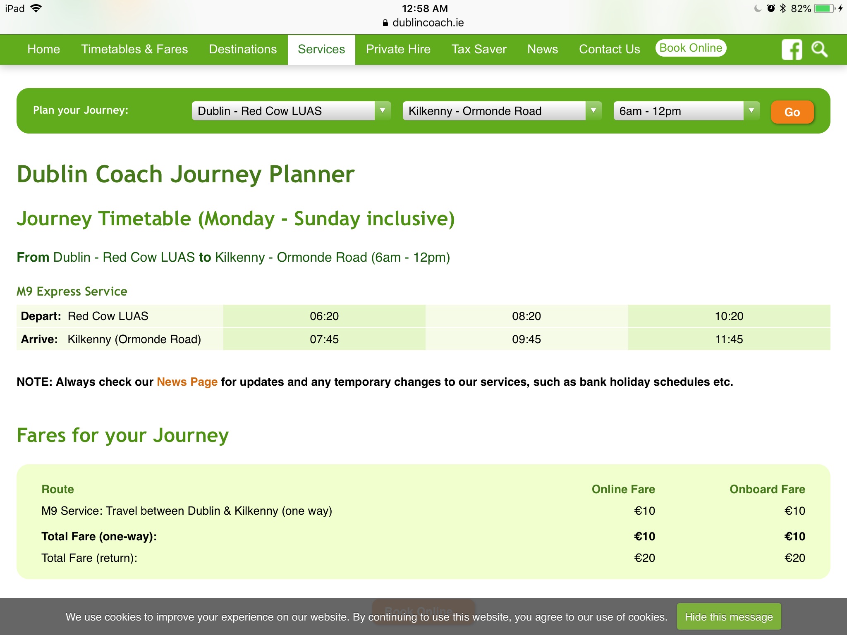Image resolution: width=847 pixels, height=635 pixels.
Task: Hide the cookie message banner
Action: 729,617
